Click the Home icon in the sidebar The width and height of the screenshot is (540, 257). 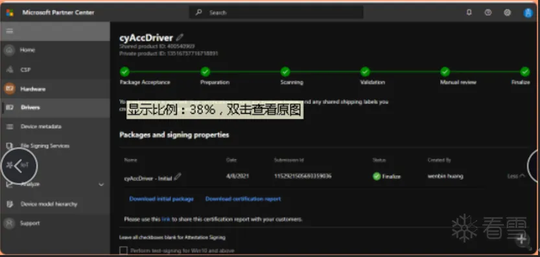10,50
